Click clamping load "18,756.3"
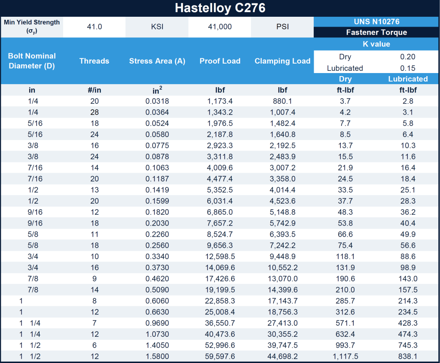This screenshot has width=440, height=363. coord(283,311)
